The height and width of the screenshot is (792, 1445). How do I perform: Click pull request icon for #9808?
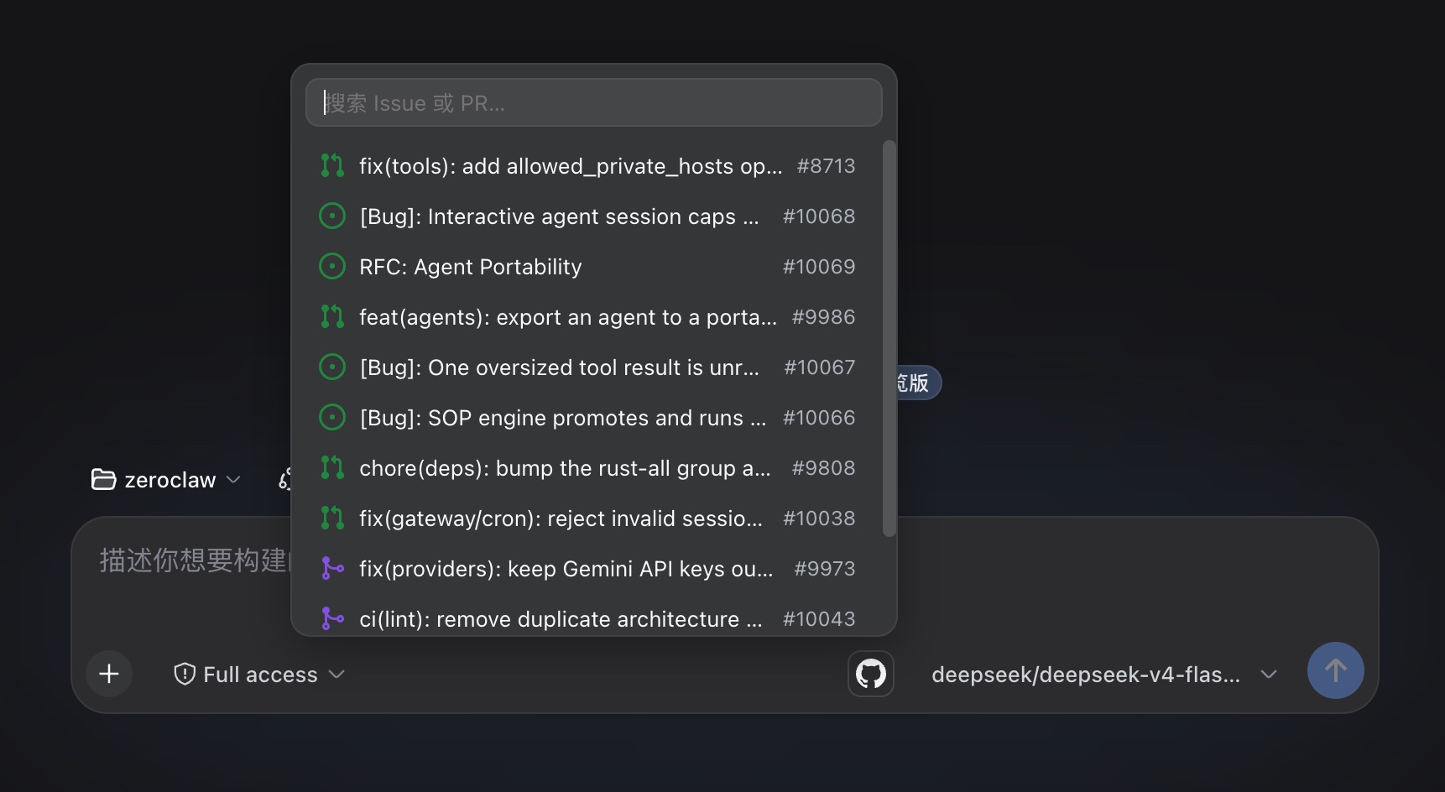click(x=332, y=468)
